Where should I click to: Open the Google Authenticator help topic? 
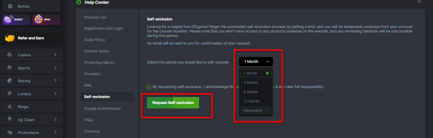click(102, 108)
